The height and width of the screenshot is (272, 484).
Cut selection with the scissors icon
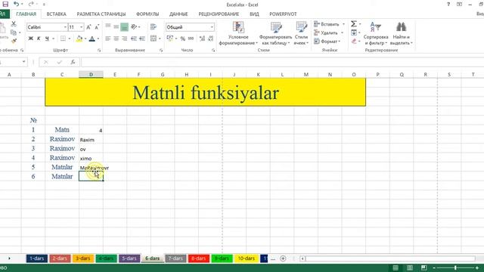pos(14,24)
